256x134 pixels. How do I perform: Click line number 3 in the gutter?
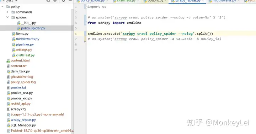(x=76, y=17)
